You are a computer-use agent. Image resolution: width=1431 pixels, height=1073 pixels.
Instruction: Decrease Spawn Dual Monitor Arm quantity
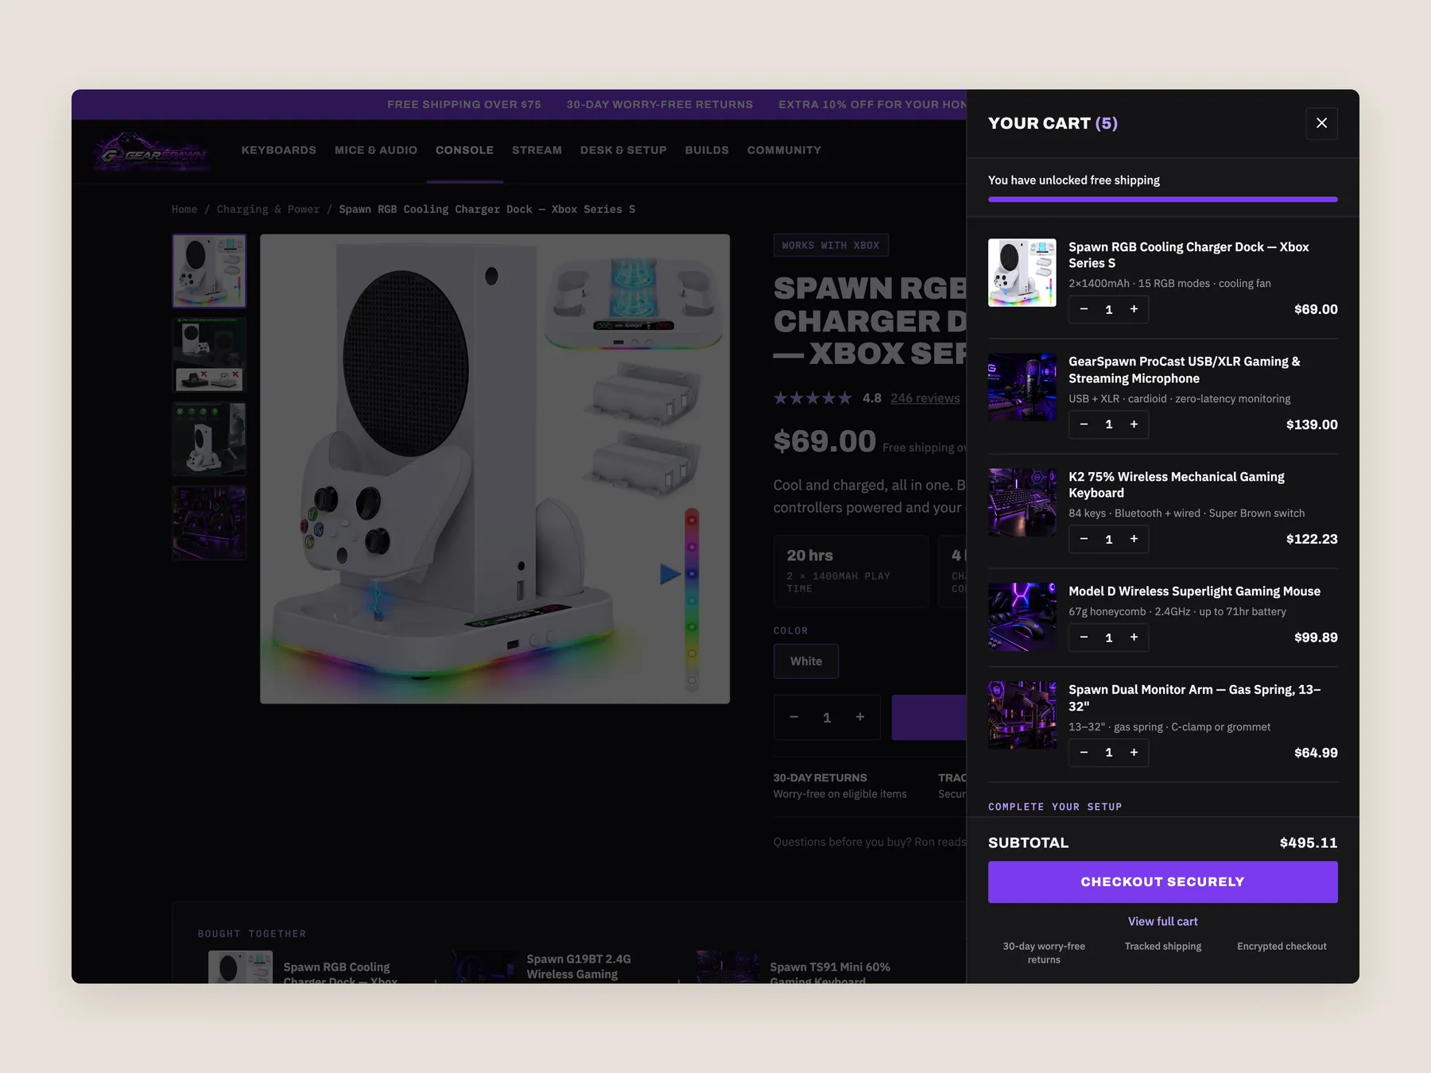[1084, 753]
